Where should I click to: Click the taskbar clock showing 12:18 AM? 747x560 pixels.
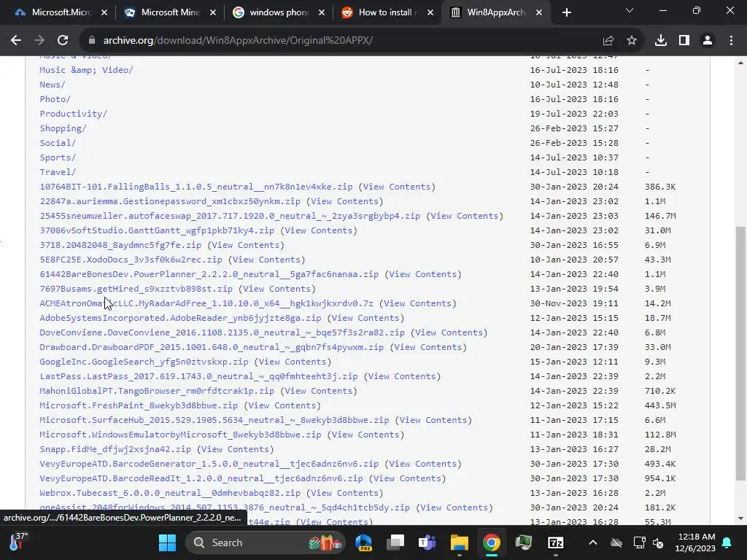point(695,542)
